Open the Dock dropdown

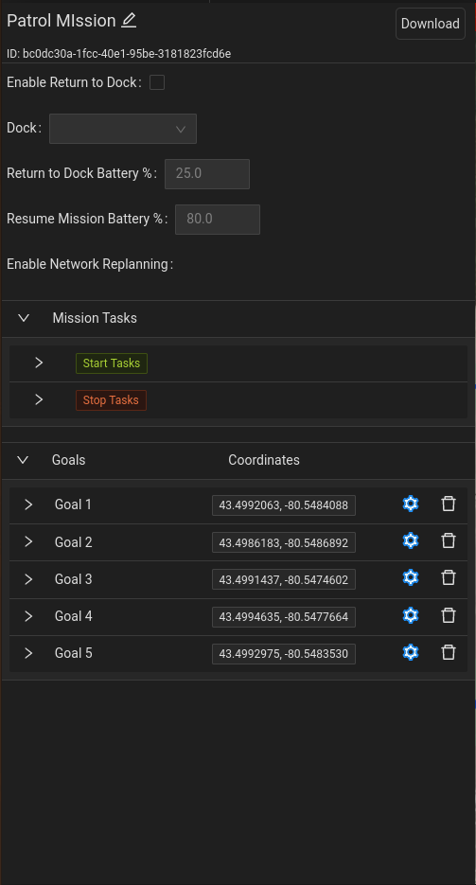pyautogui.click(x=123, y=129)
